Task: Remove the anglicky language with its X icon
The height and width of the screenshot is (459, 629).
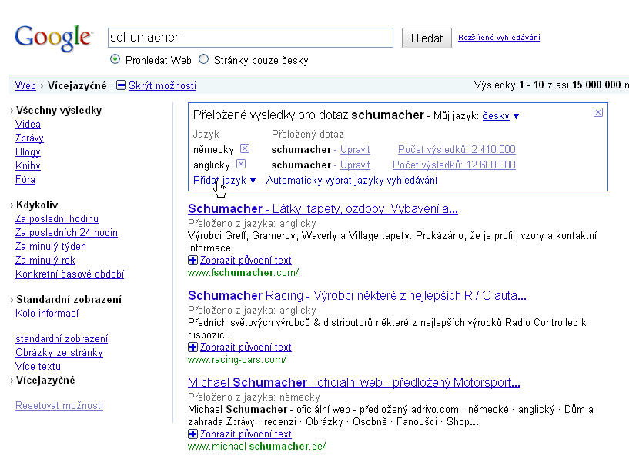Action: pos(241,164)
